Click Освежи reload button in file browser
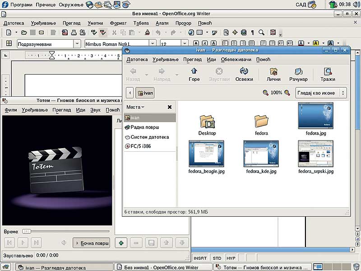This screenshot has height=271, width=361. 244,75
